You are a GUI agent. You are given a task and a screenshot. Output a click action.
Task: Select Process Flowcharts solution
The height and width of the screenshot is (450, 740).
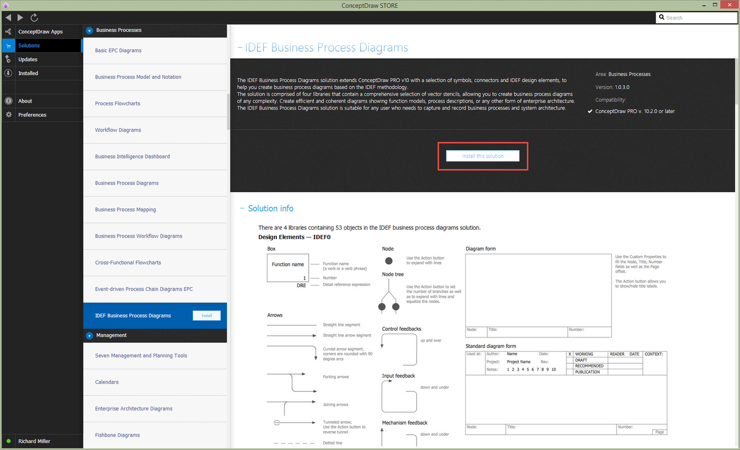[x=155, y=104]
